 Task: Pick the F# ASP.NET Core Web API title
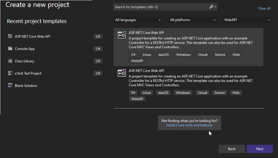click(146, 70)
